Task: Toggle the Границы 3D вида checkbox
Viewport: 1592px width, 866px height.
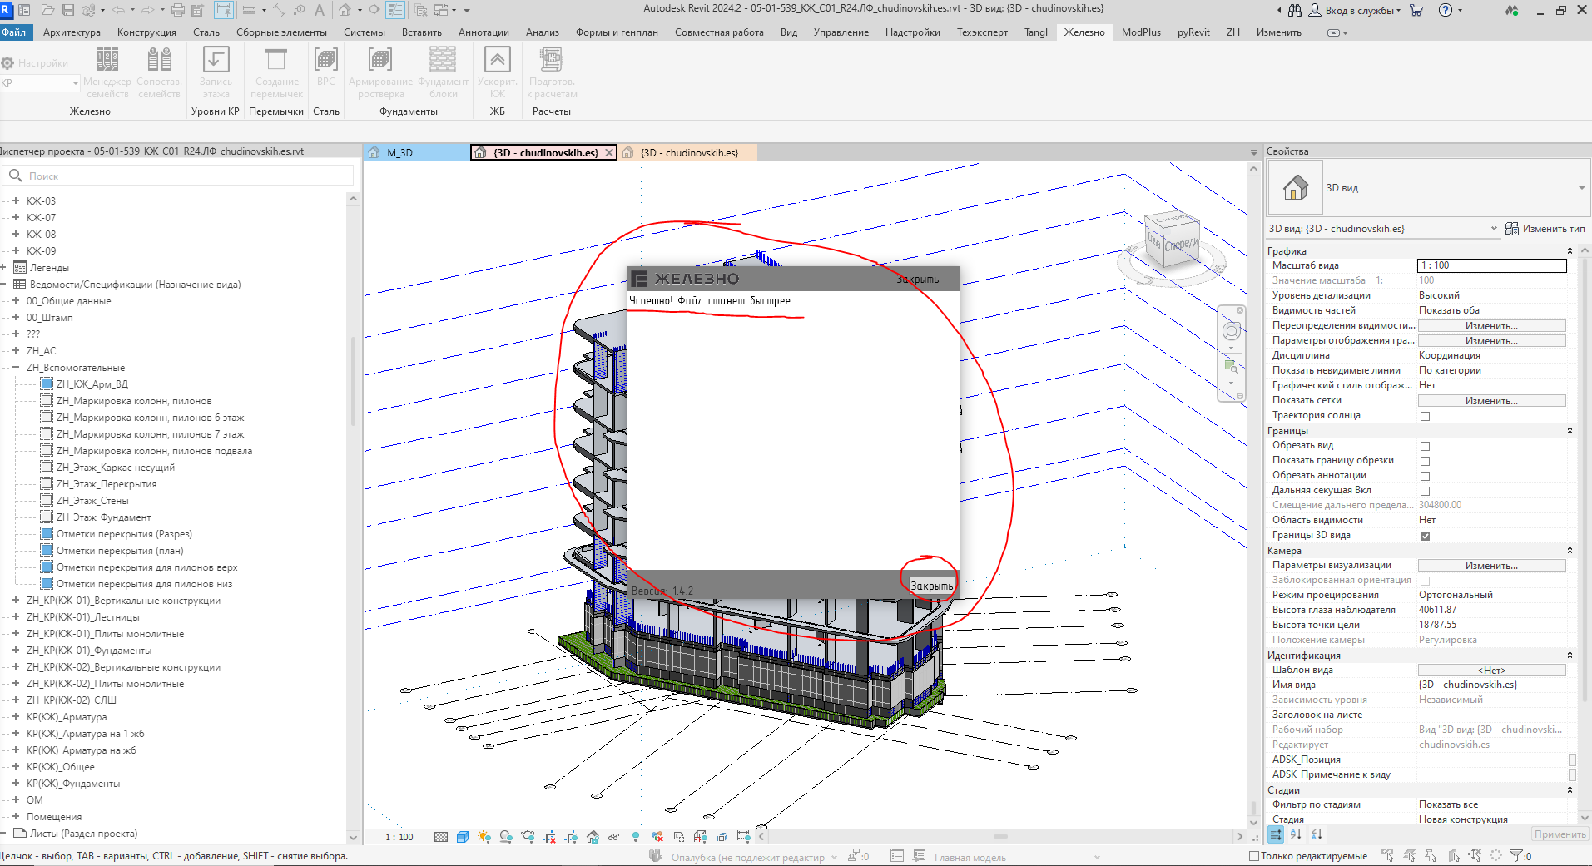Action: (1425, 536)
